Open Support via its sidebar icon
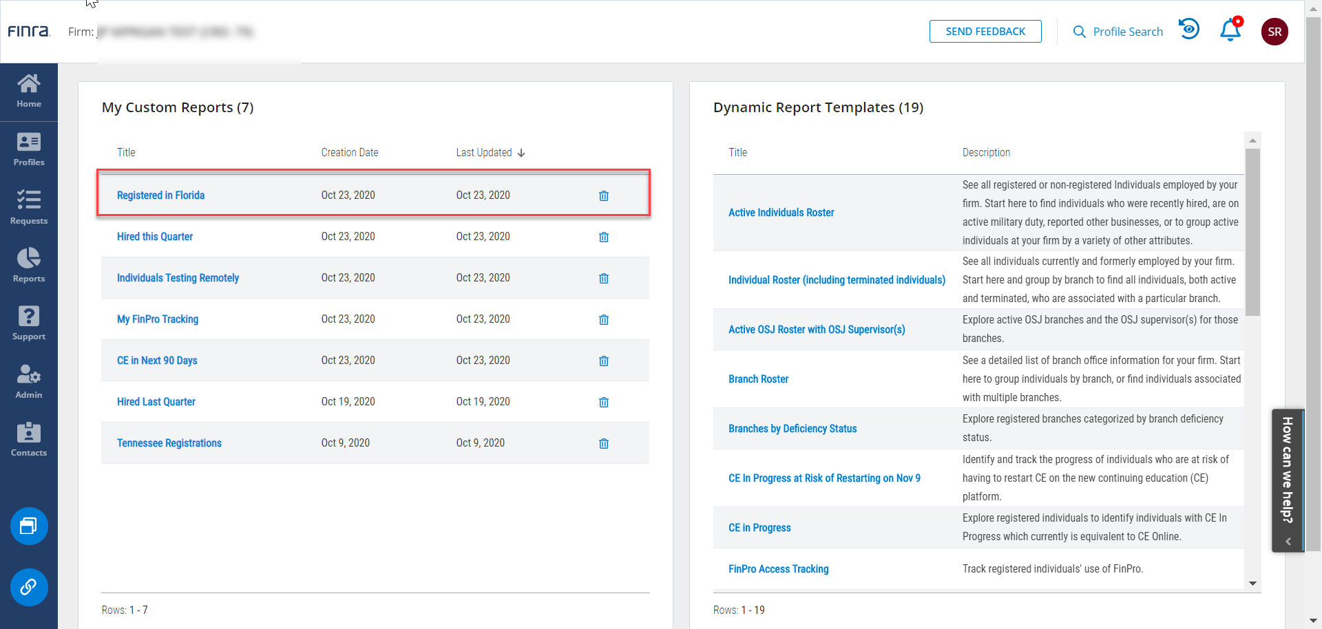This screenshot has height=629, width=1322. pos(28,322)
